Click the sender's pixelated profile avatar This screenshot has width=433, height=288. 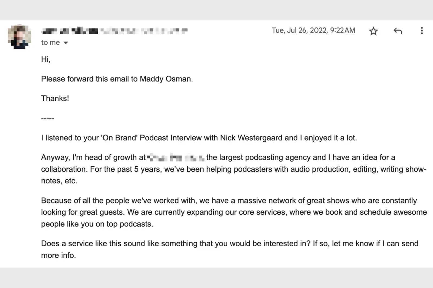[19, 36]
